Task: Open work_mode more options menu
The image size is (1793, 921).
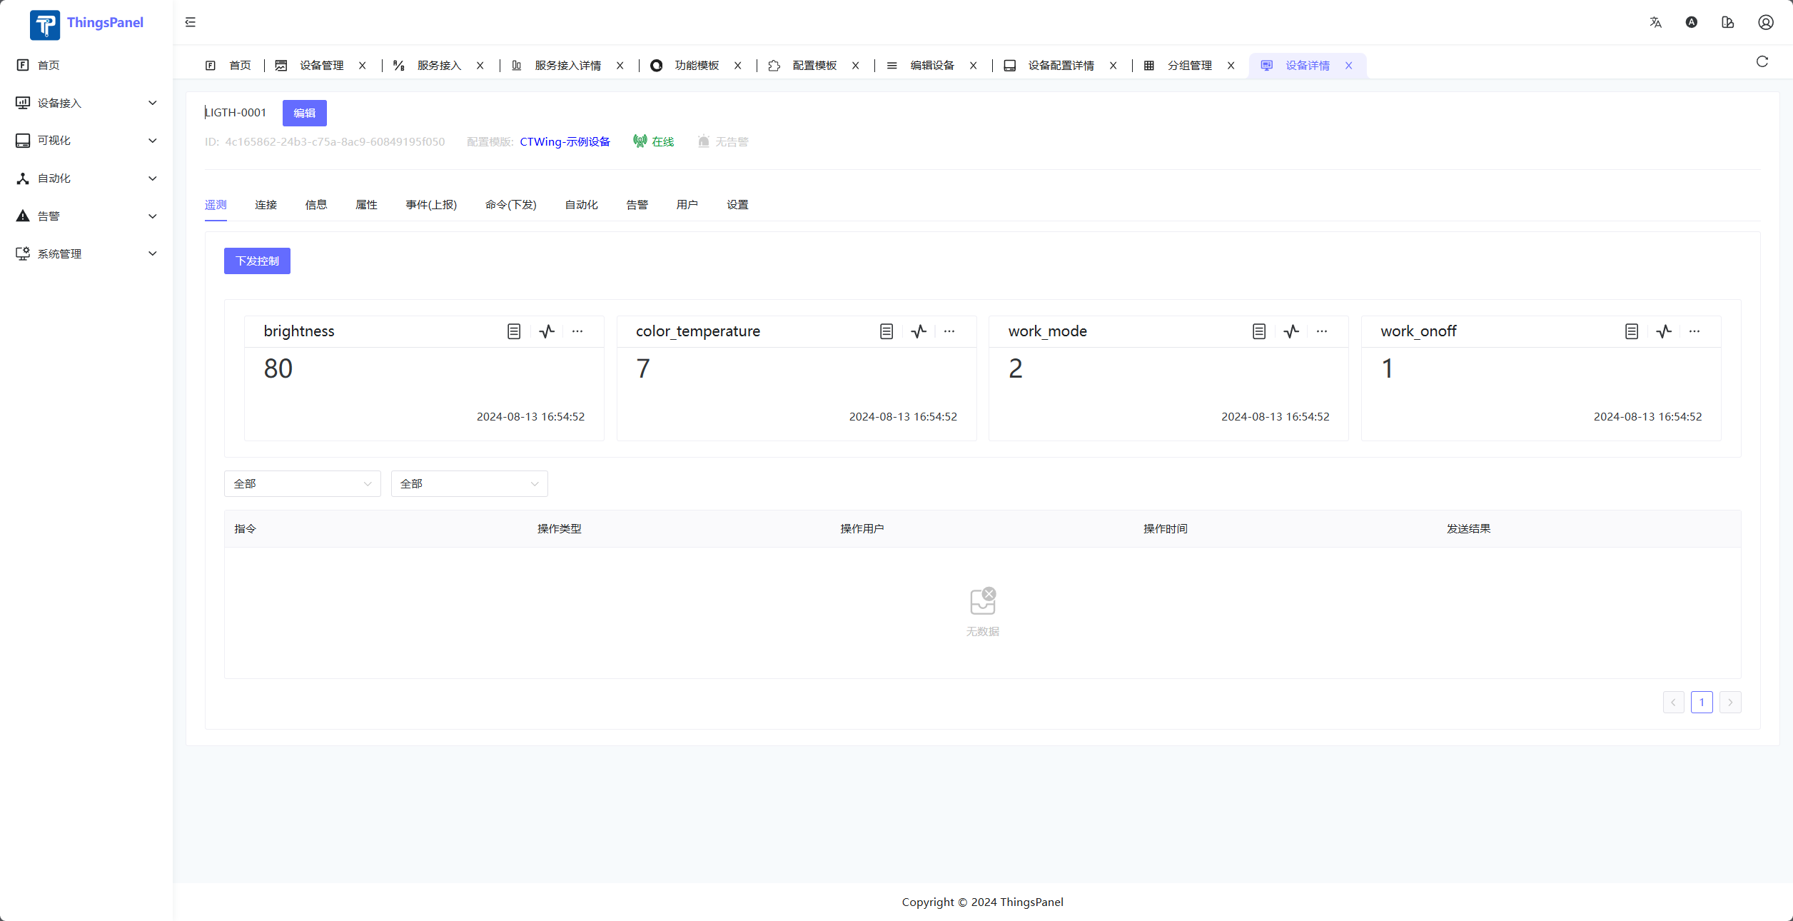Action: [1322, 331]
